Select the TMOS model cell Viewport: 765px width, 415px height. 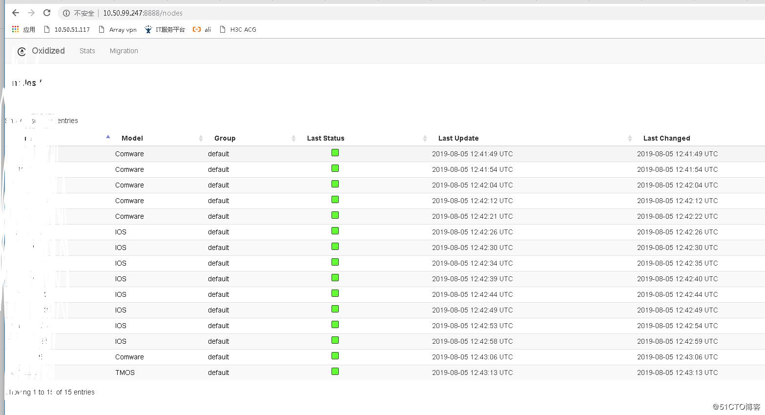coord(125,373)
